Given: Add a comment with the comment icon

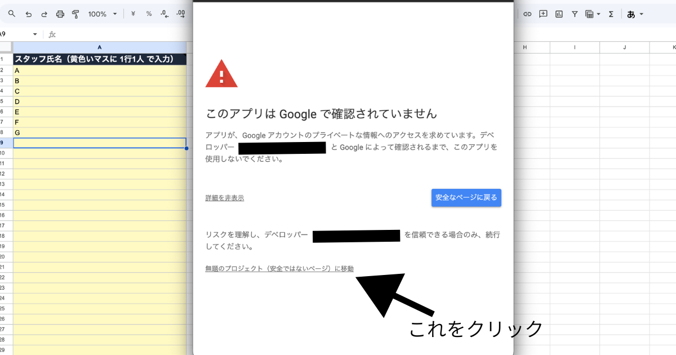Looking at the screenshot, I should [543, 14].
